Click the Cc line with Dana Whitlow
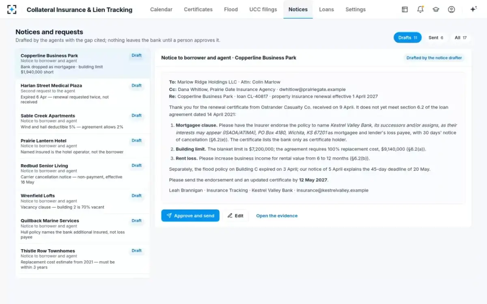The image size is (487, 304). (257, 89)
